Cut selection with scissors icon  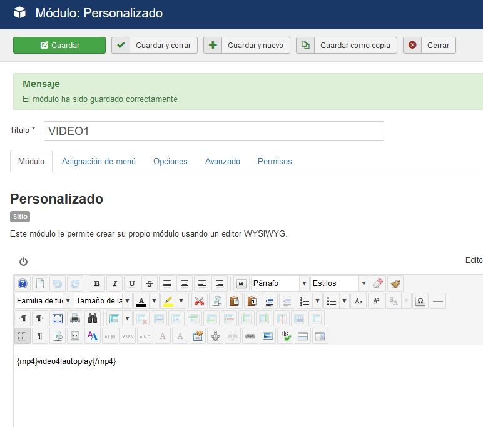click(200, 301)
